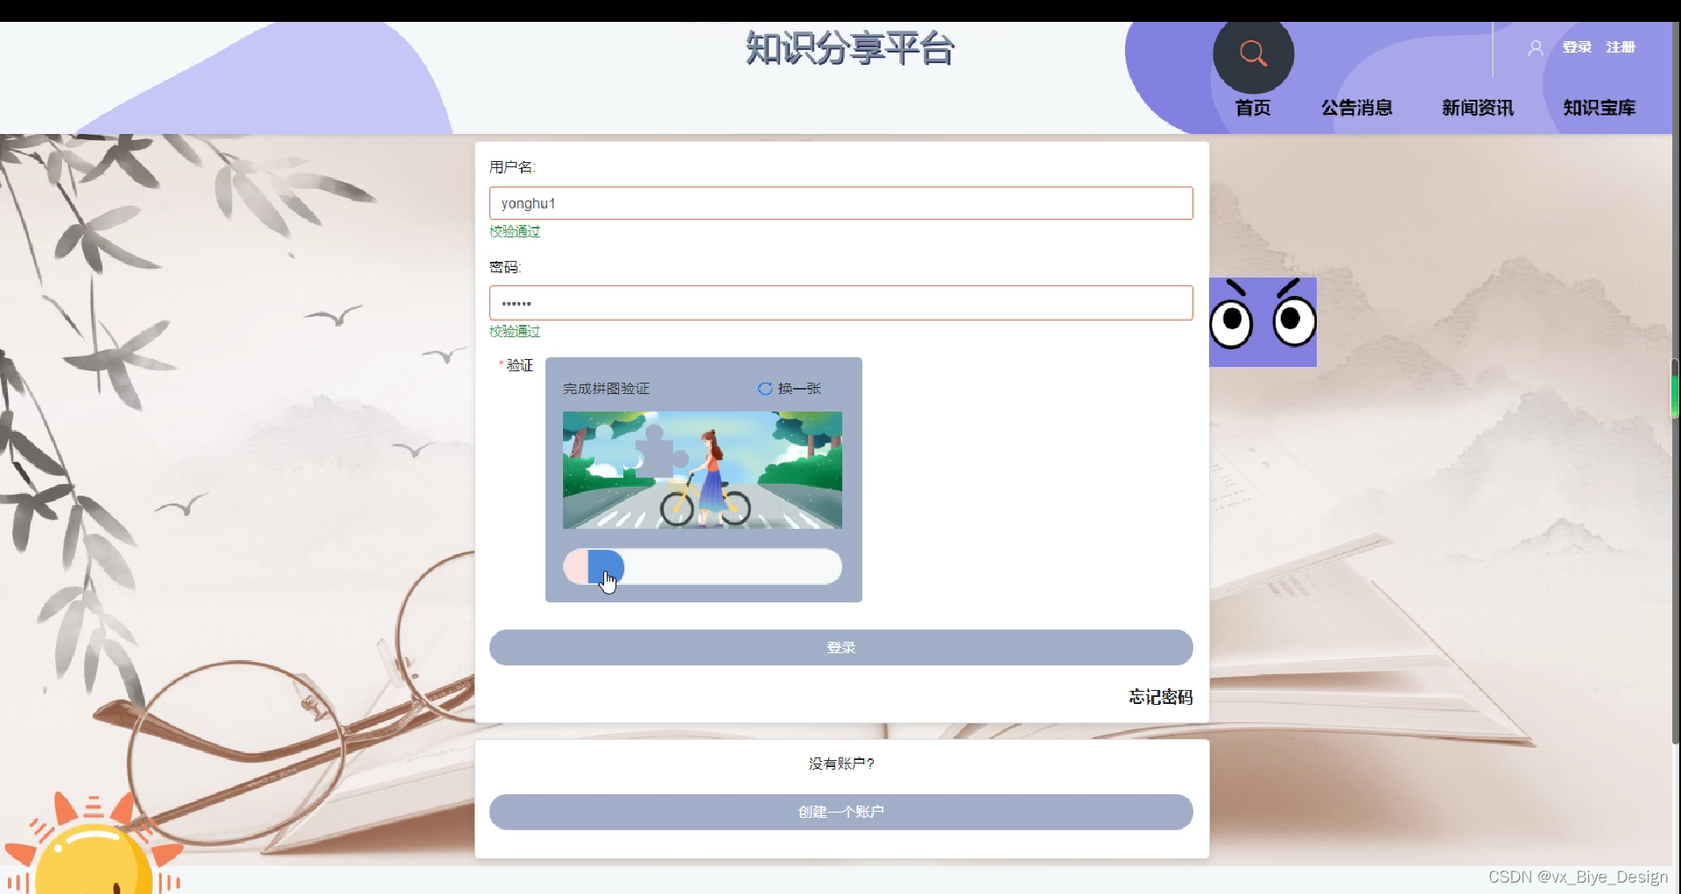Click 创建一个账户 button

pos(840,813)
